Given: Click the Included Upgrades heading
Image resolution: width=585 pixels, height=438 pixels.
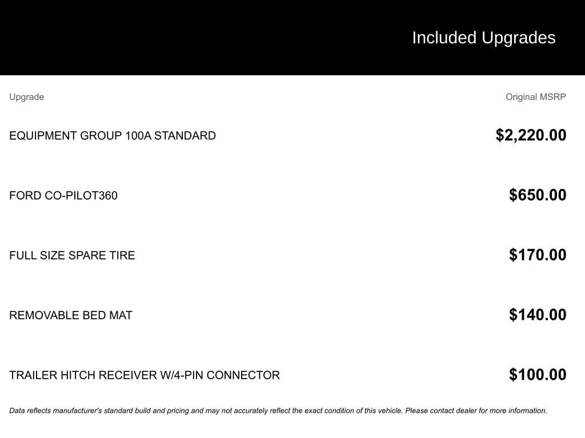Looking at the screenshot, I should 483,38.
